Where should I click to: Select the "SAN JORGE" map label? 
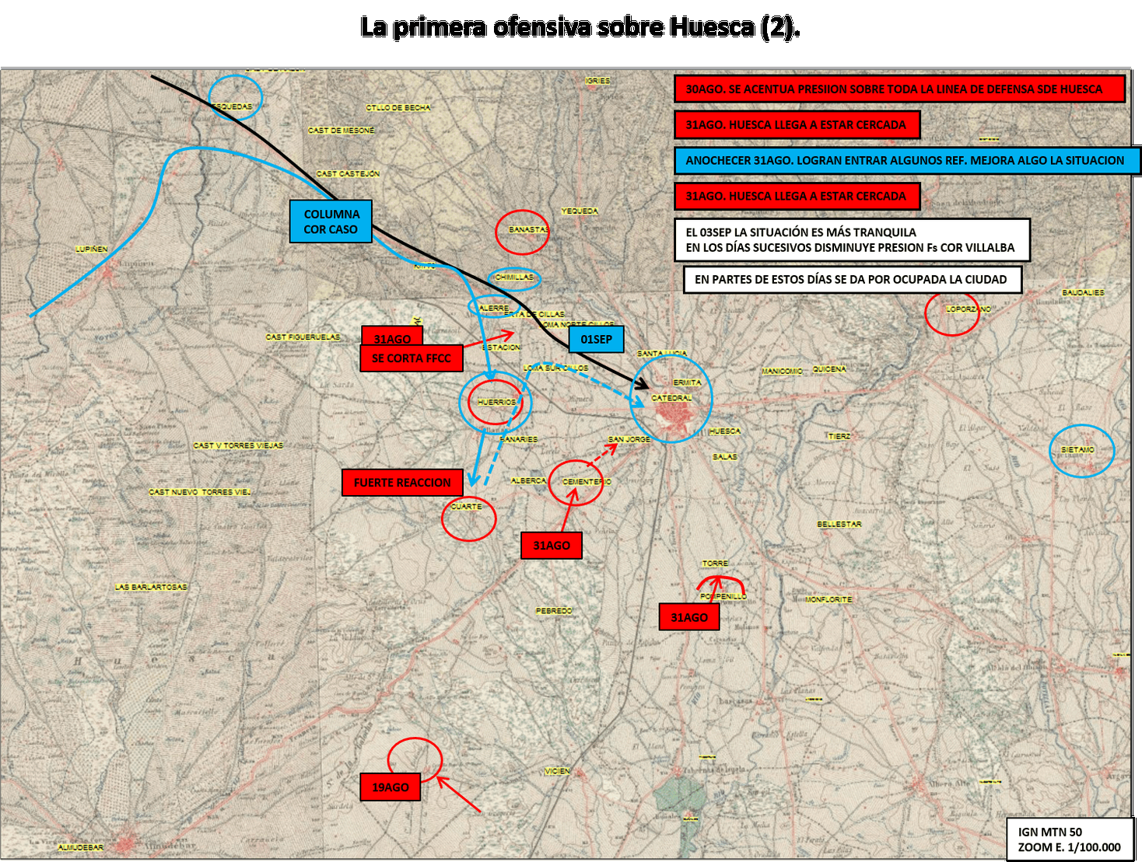click(x=629, y=440)
